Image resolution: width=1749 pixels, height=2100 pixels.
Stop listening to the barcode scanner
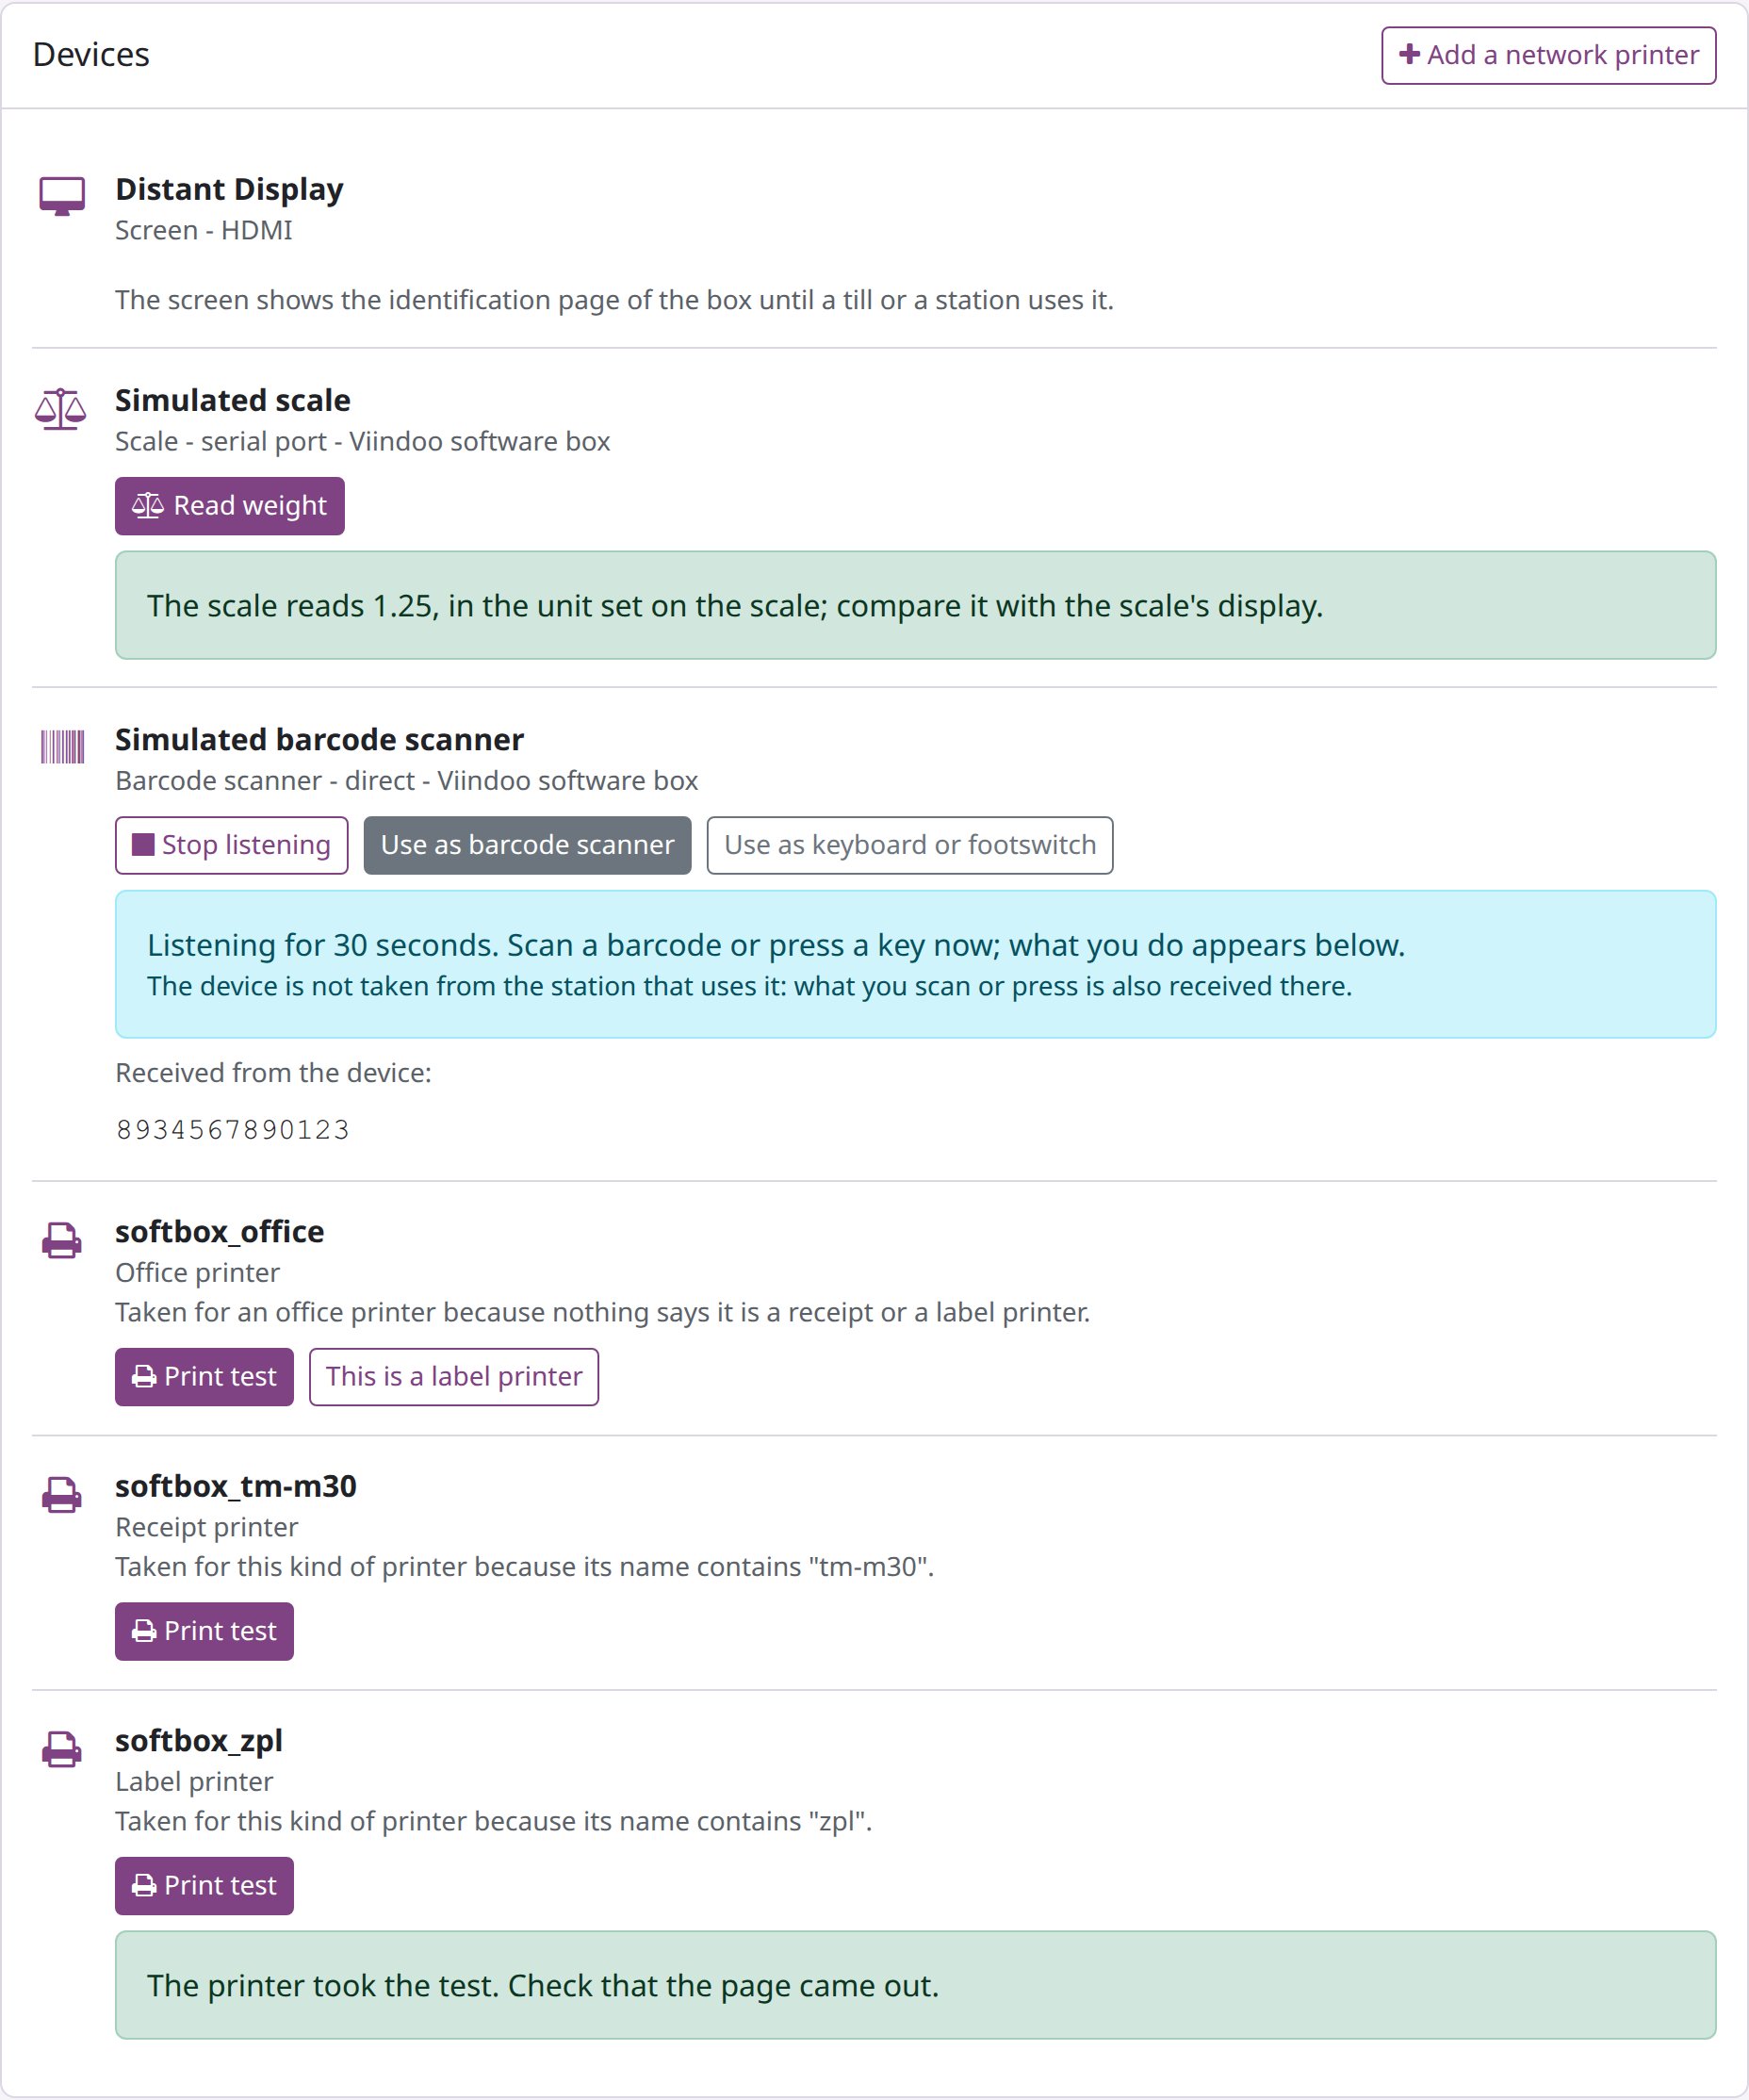232,845
